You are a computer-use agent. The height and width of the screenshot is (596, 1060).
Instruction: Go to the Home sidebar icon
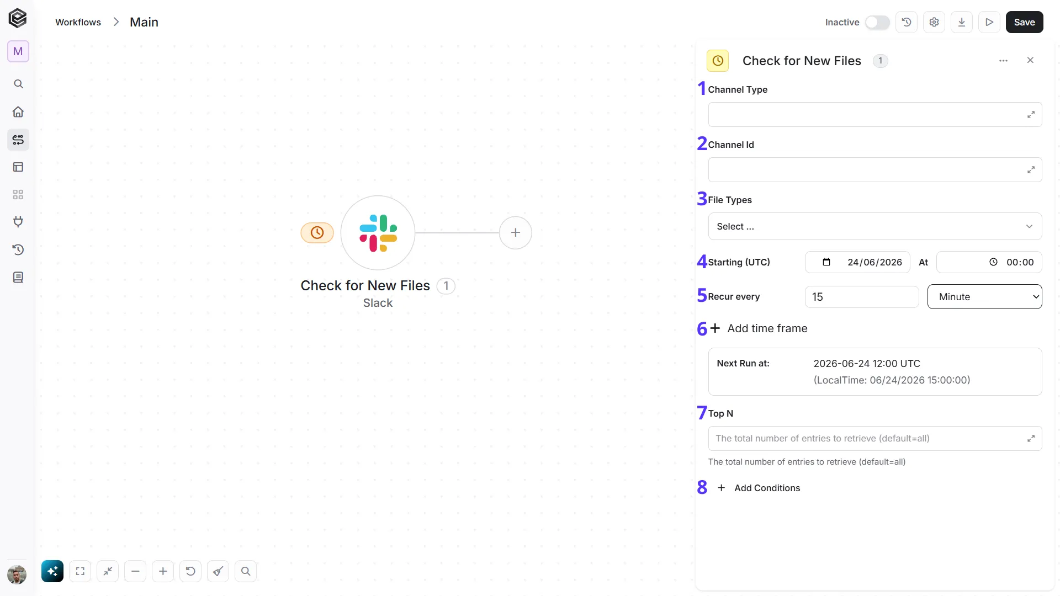[x=18, y=112]
